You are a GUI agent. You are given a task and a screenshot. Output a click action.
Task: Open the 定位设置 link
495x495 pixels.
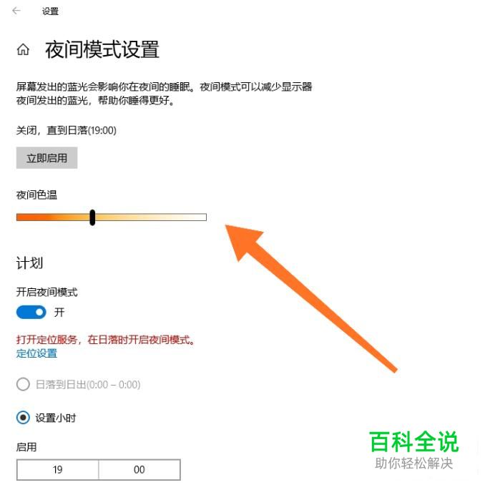[x=36, y=353]
